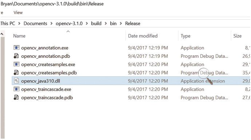Select the opencv_traincascade.pdb file icon
Screen dimensions: 251x140
coord(16,97)
